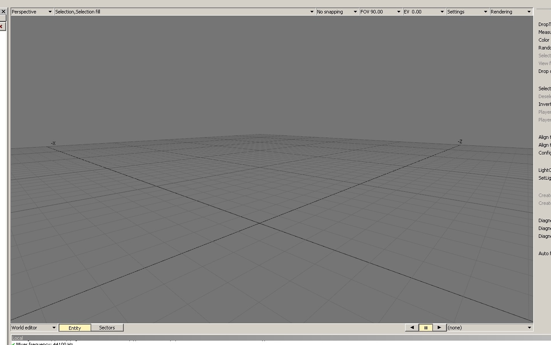Click the pause playback button

(x=426, y=328)
